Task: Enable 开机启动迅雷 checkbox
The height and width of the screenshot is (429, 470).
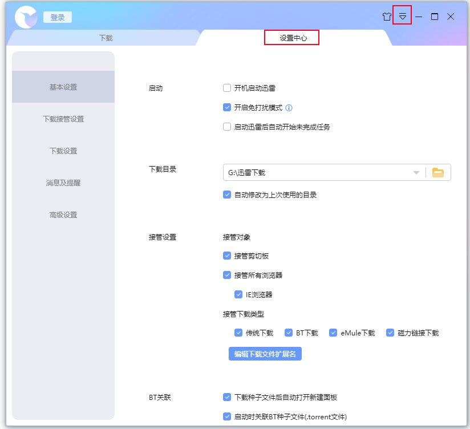Action: click(226, 88)
